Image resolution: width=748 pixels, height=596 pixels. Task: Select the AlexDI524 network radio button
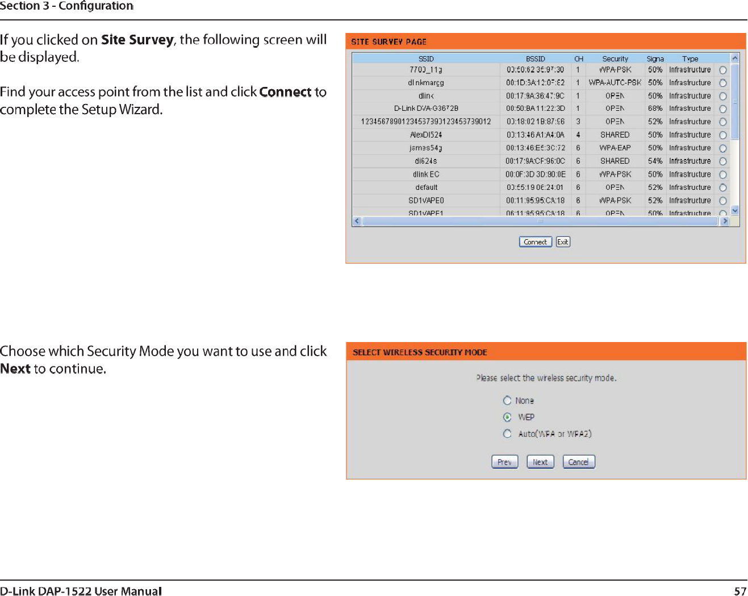pos(723,135)
